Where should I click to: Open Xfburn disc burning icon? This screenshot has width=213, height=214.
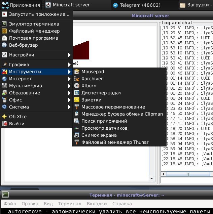pos(77,86)
